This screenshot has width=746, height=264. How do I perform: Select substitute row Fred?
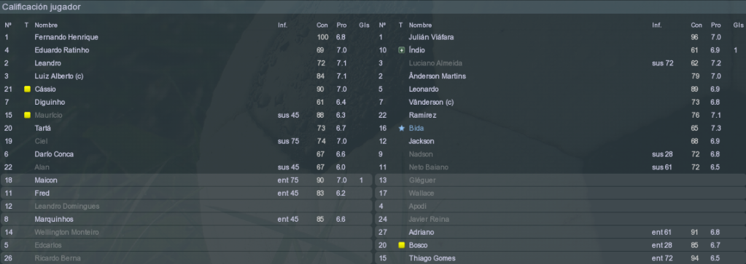click(186, 193)
